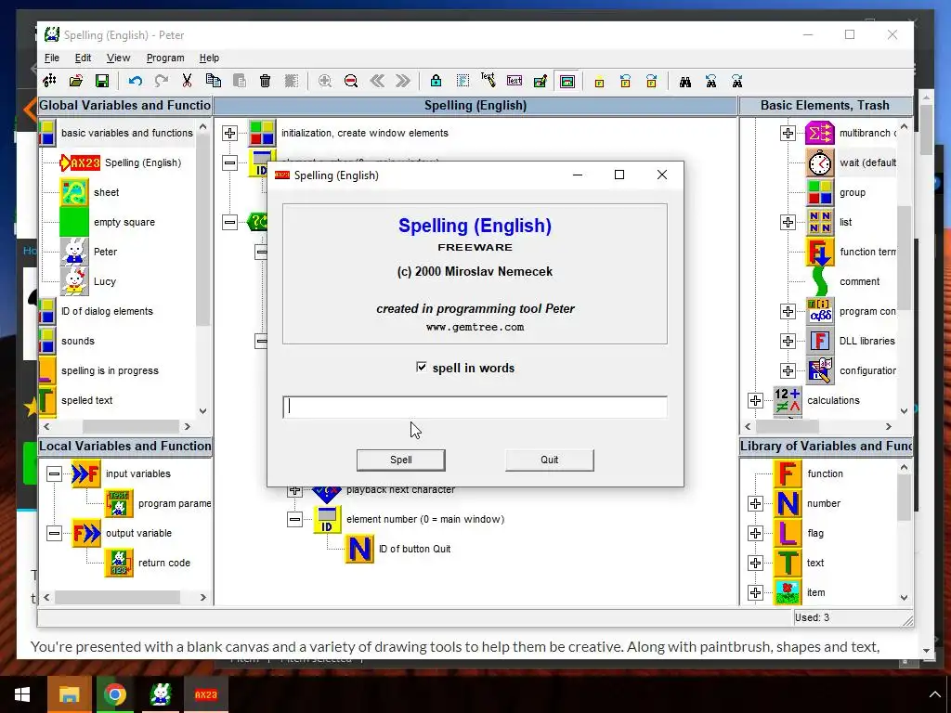The image size is (951, 713).
Task: Click the binoculars Find icon
Action: [x=684, y=82]
